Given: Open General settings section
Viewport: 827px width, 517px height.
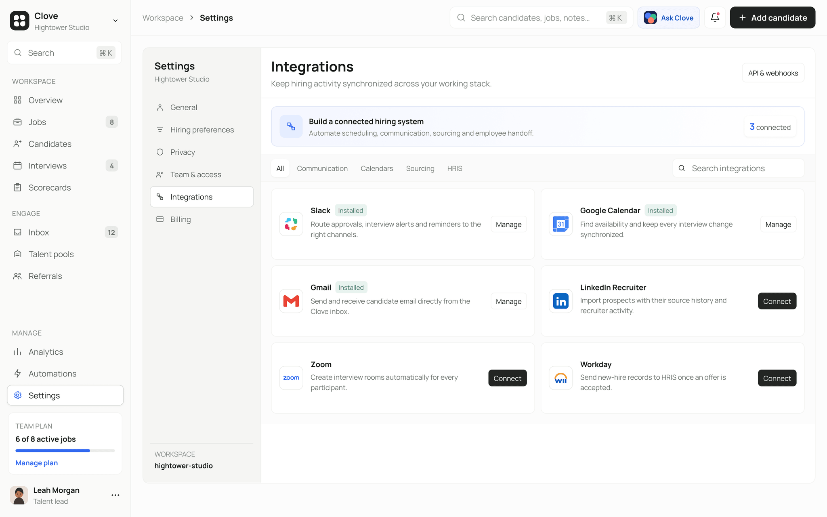Looking at the screenshot, I should (202, 107).
